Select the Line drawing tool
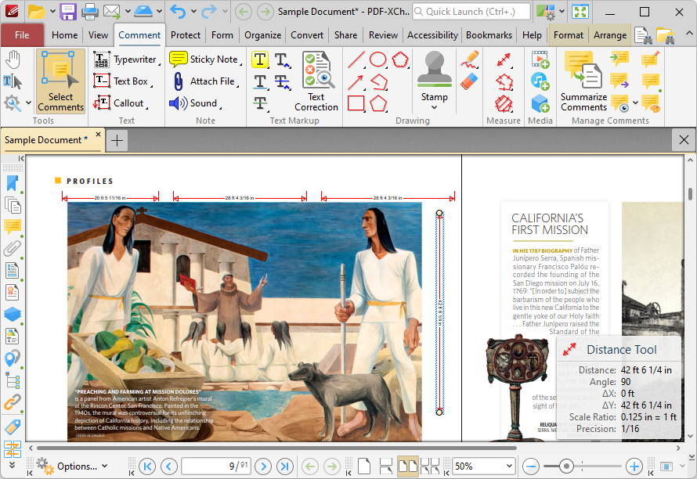 (x=356, y=59)
